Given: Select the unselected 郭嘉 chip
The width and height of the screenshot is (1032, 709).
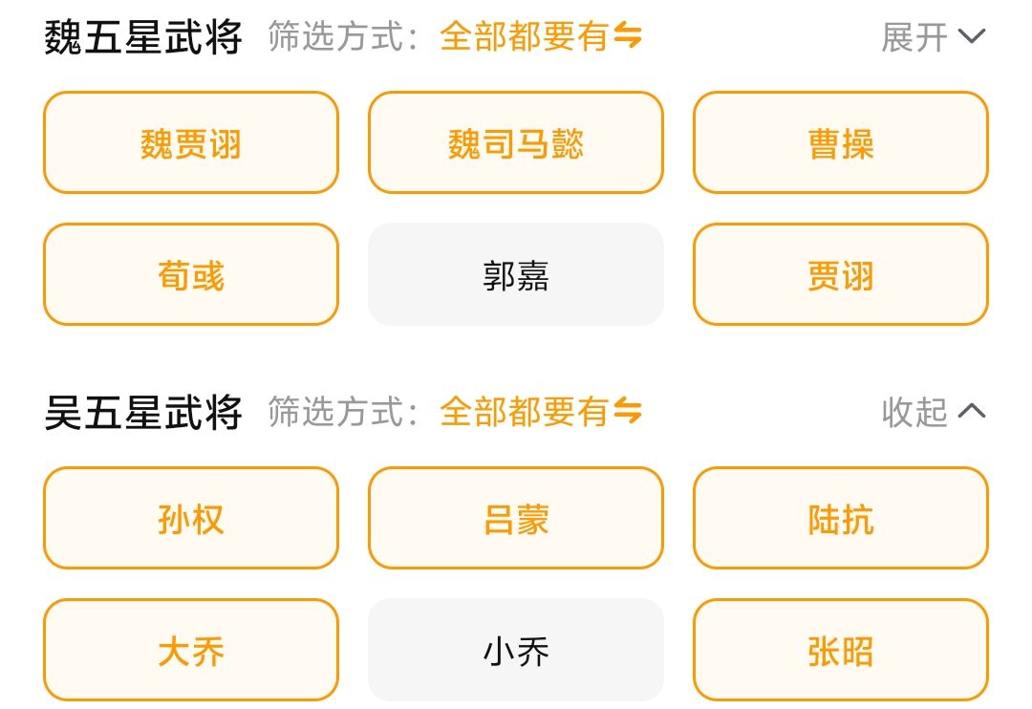Looking at the screenshot, I should point(516,275).
